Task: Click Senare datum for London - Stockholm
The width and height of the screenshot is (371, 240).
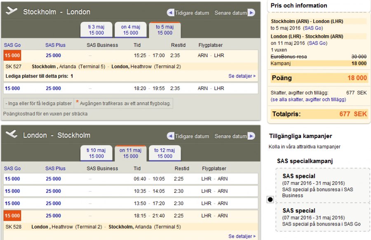Action: 231,136
